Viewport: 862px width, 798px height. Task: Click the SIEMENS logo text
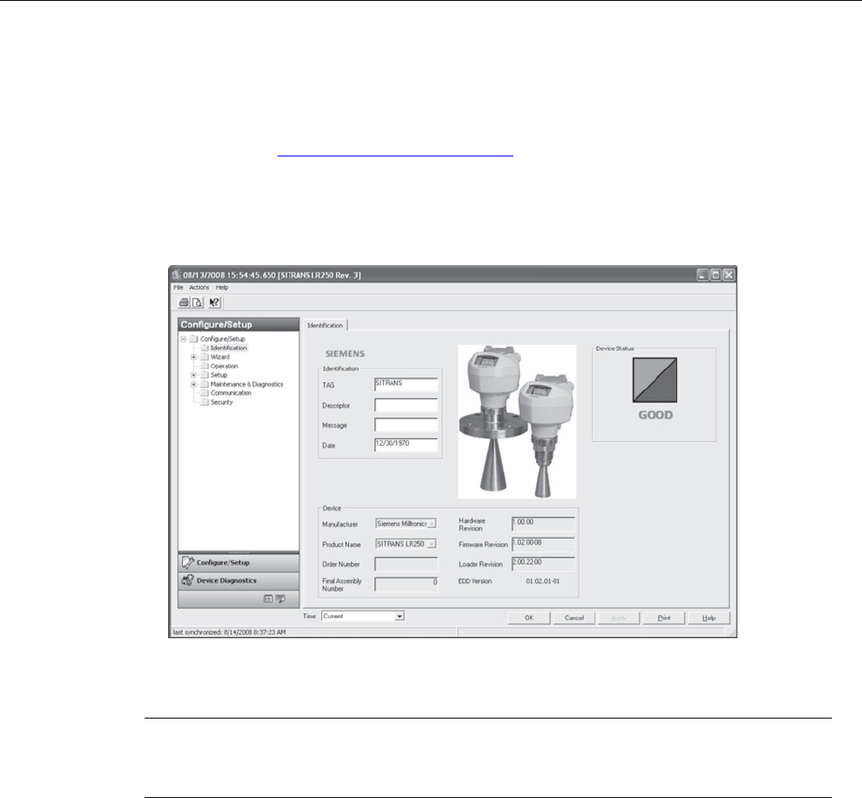pos(345,354)
